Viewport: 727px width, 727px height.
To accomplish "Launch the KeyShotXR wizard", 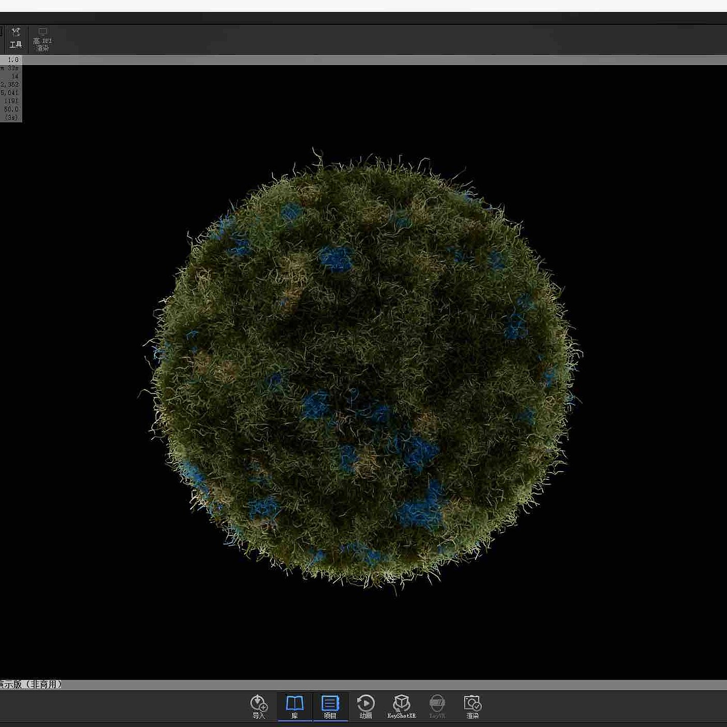I will click(x=401, y=706).
